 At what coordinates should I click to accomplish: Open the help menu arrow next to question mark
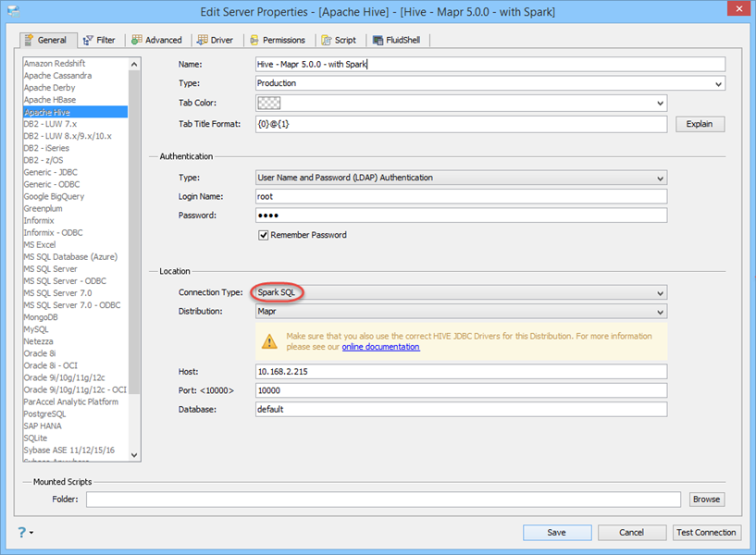coord(31,533)
